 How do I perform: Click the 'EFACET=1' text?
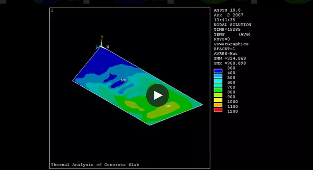225,49
